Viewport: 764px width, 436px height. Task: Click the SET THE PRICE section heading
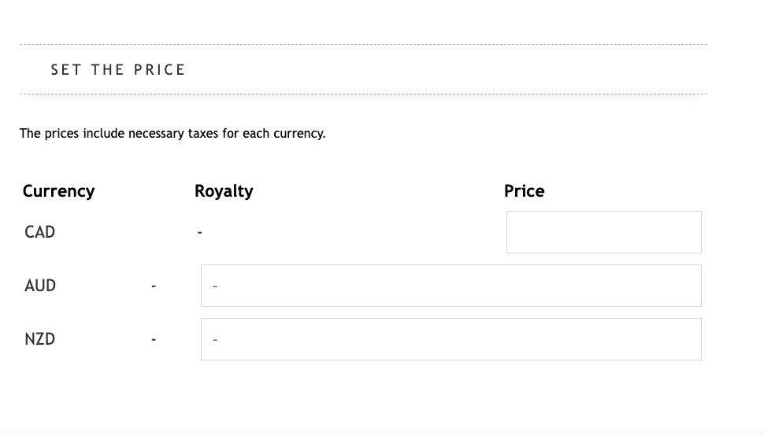tap(118, 70)
